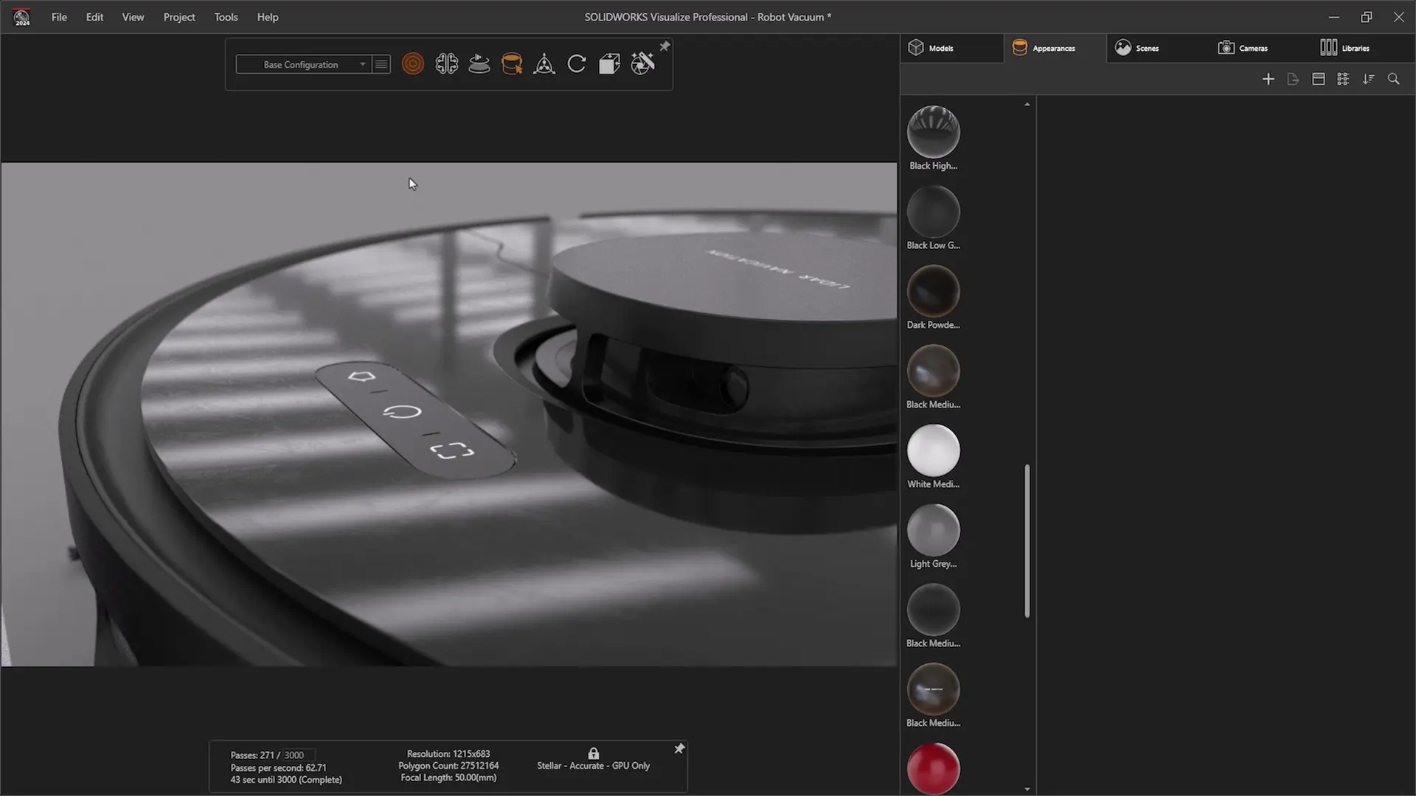Select the red sphere appearance swatch
Viewport: 1416px width, 796px height.
tap(933, 768)
